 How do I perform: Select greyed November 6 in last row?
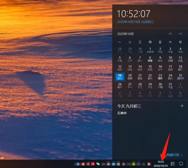tap(160, 94)
